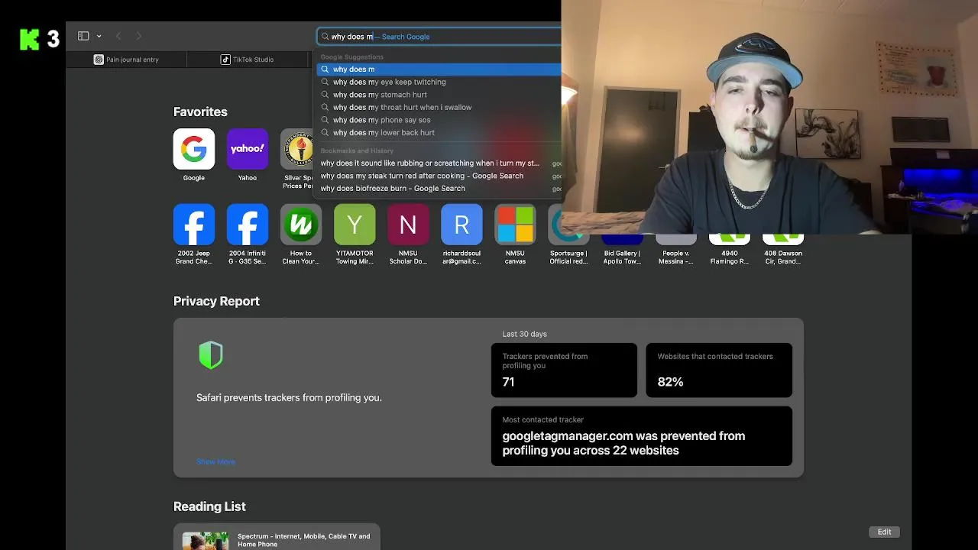
Task: Open the 4940 Flamingo favorite
Action: 729,240
